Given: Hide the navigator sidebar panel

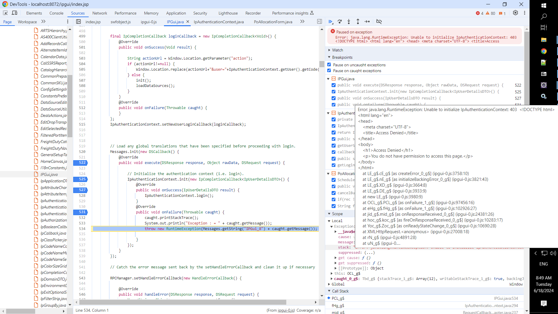Looking at the screenshot, I should click(x=78, y=22).
